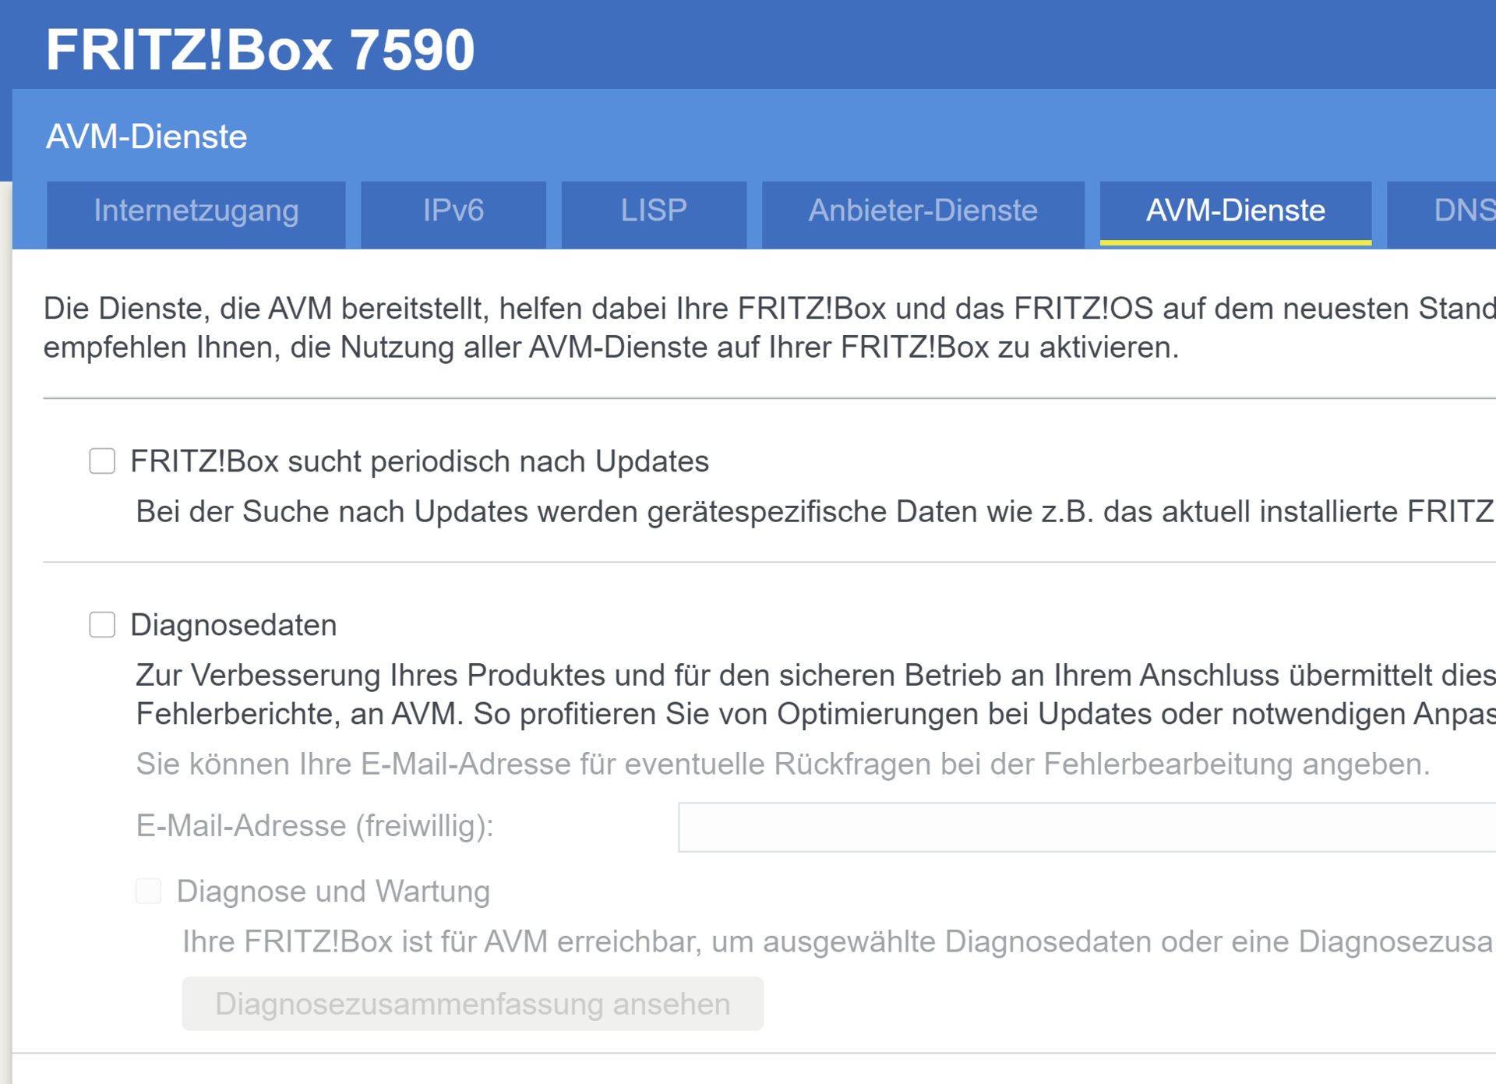Open the partially visible DNS tab
Image resolution: width=1496 pixels, height=1084 pixels.
[x=1441, y=214]
